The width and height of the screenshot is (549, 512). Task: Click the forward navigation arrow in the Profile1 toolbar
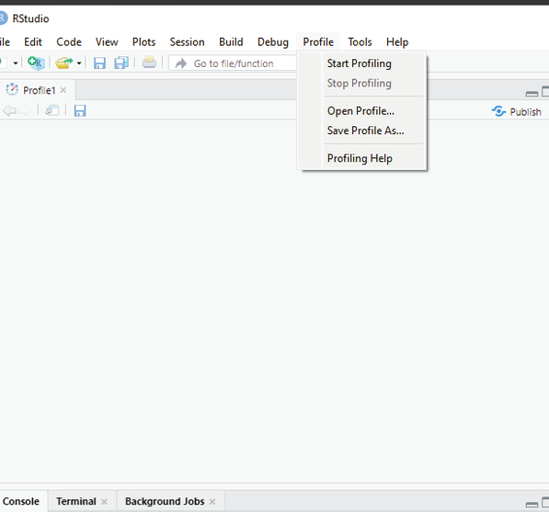(24, 111)
